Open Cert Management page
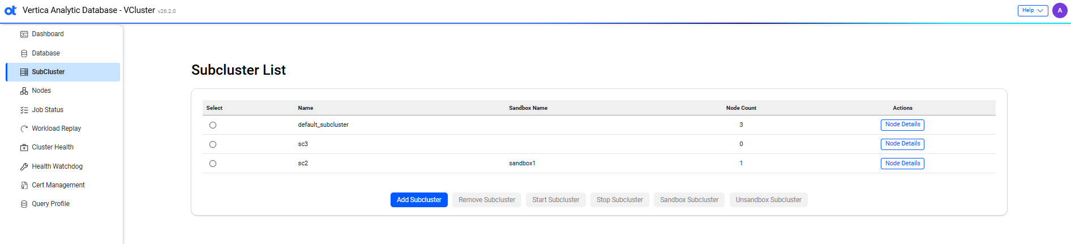The image size is (1071, 244). click(63, 185)
